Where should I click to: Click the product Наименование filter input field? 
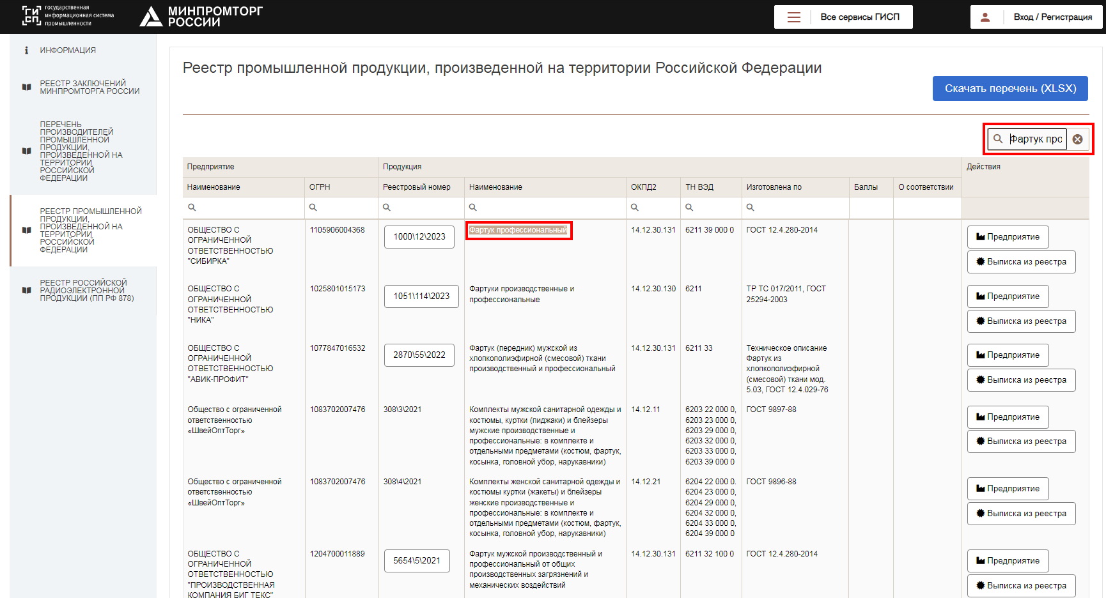pyautogui.click(x=545, y=208)
